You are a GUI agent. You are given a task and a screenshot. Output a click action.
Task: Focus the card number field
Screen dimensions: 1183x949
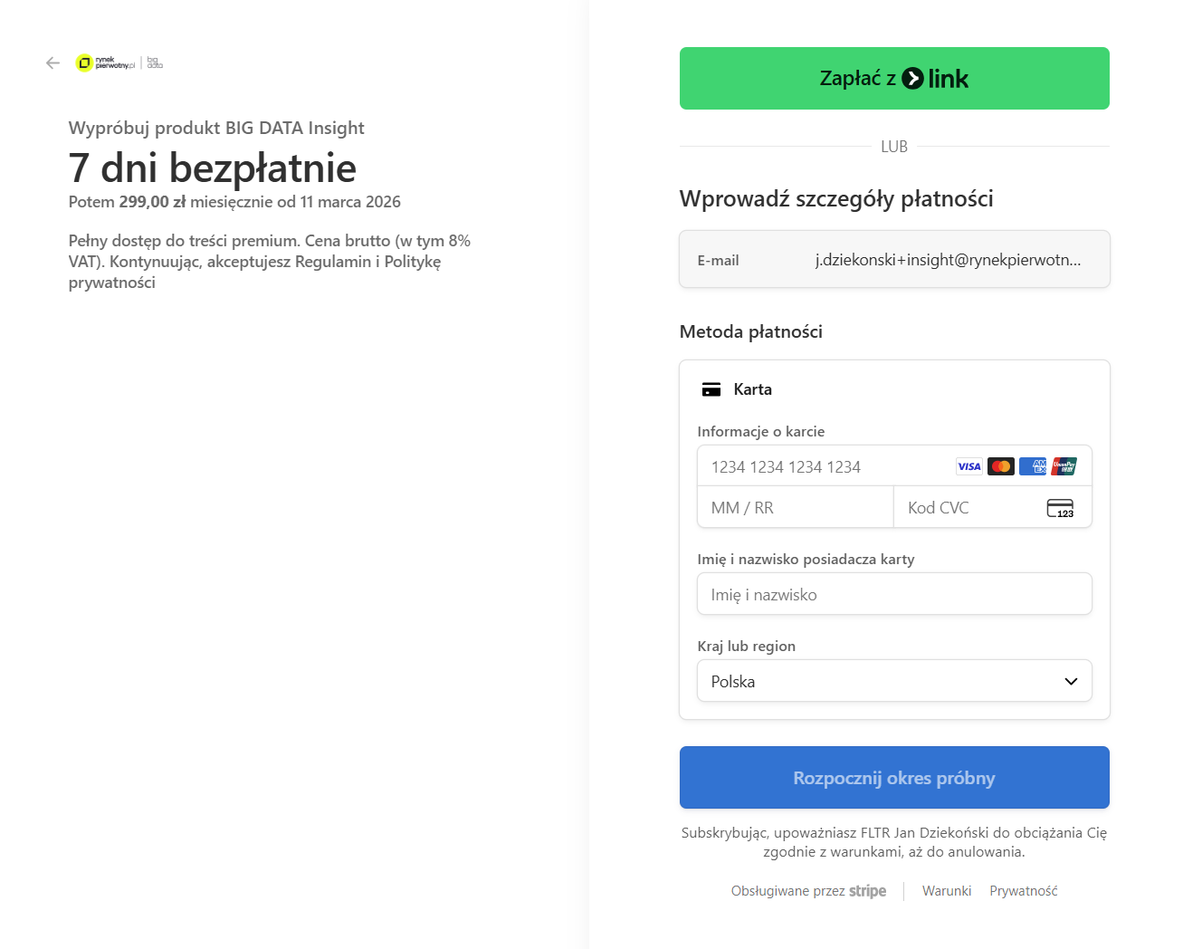tap(824, 466)
